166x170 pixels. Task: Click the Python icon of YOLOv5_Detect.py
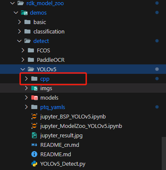click(34, 164)
